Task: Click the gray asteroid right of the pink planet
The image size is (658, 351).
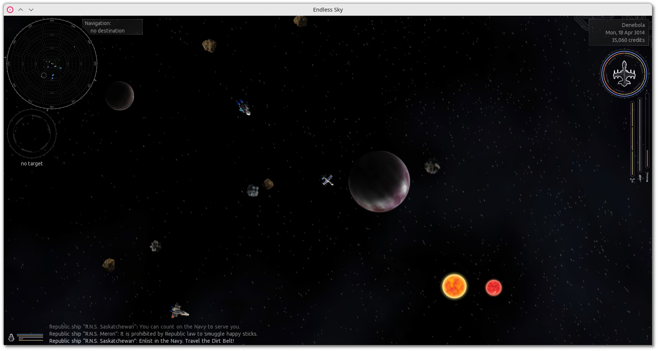Action: 432,166
